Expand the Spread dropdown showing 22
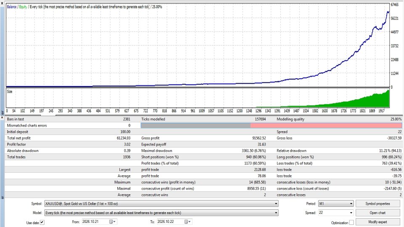Viewport: 404px width, 227px height. tap(336, 213)
